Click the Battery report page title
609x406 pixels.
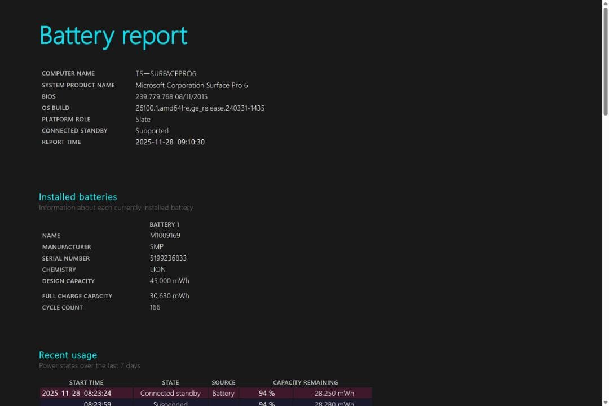(113, 36)
